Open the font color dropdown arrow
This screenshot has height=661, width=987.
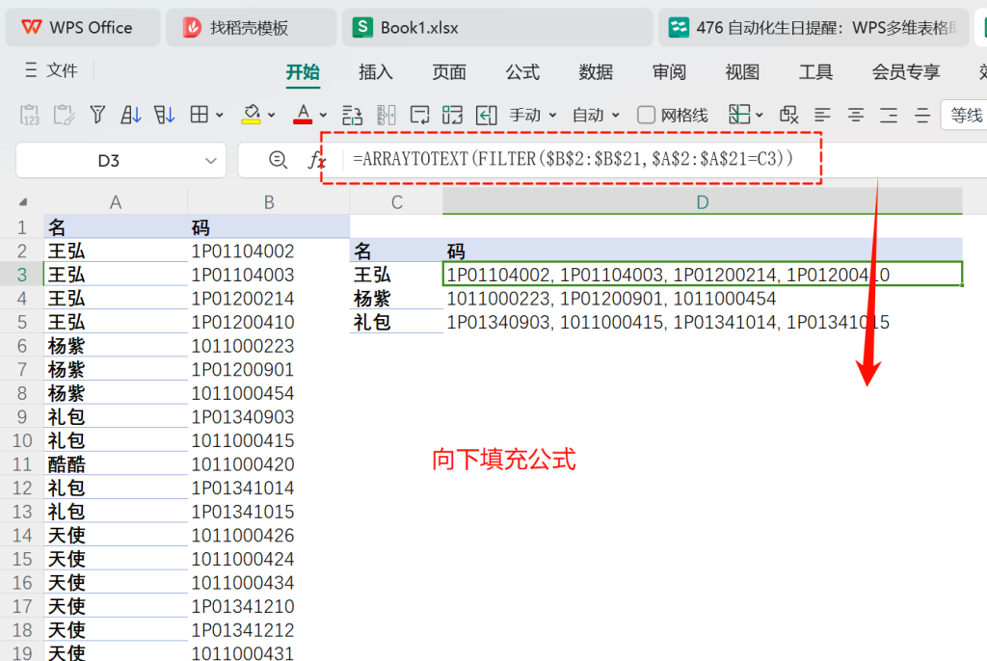click(323, 116)
